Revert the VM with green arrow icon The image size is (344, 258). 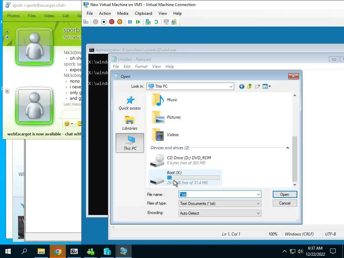(x=156, y=22)
